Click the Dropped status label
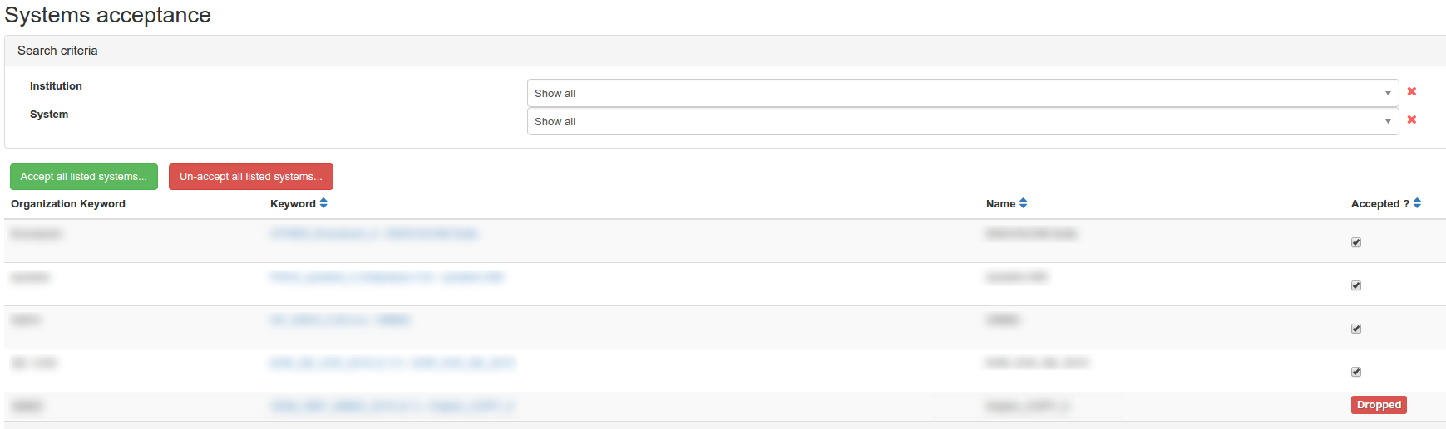The width and height of the screenshot is (1446, 429). point(1379,405)
